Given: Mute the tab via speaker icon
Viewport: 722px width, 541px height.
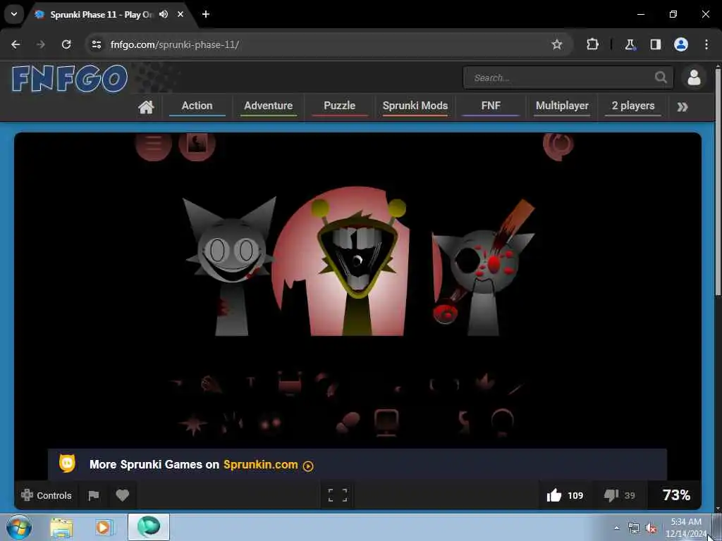Looking at the screenshot, I should click(x=164, y=14).
